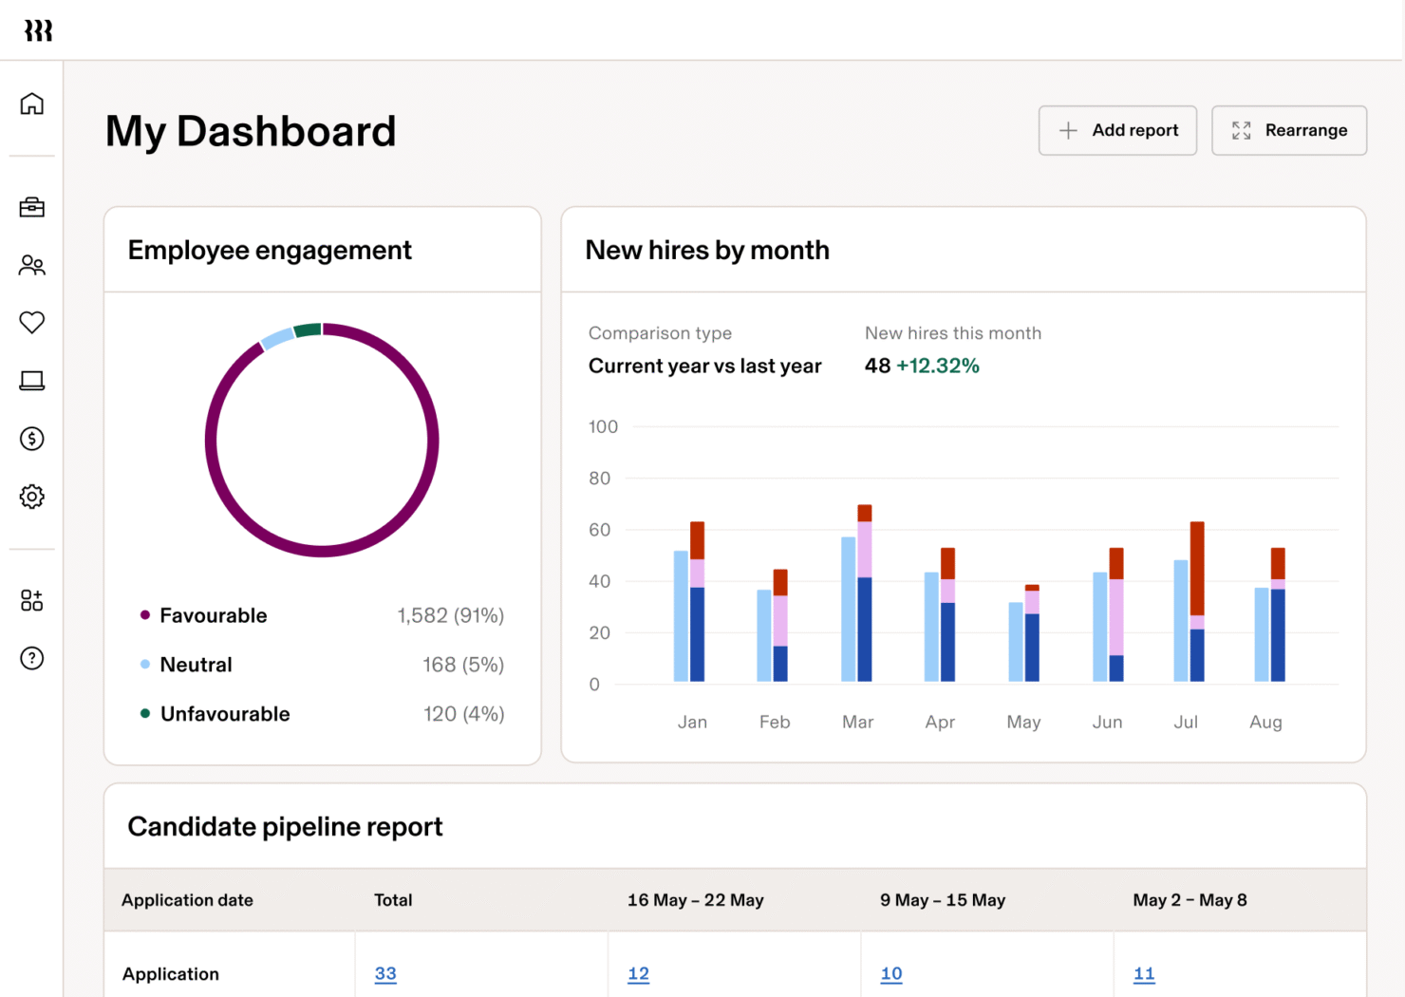Open Settings via the gear icon
Image resolution: width=1405 pixels, height=997 pixels.
[31, 497]
